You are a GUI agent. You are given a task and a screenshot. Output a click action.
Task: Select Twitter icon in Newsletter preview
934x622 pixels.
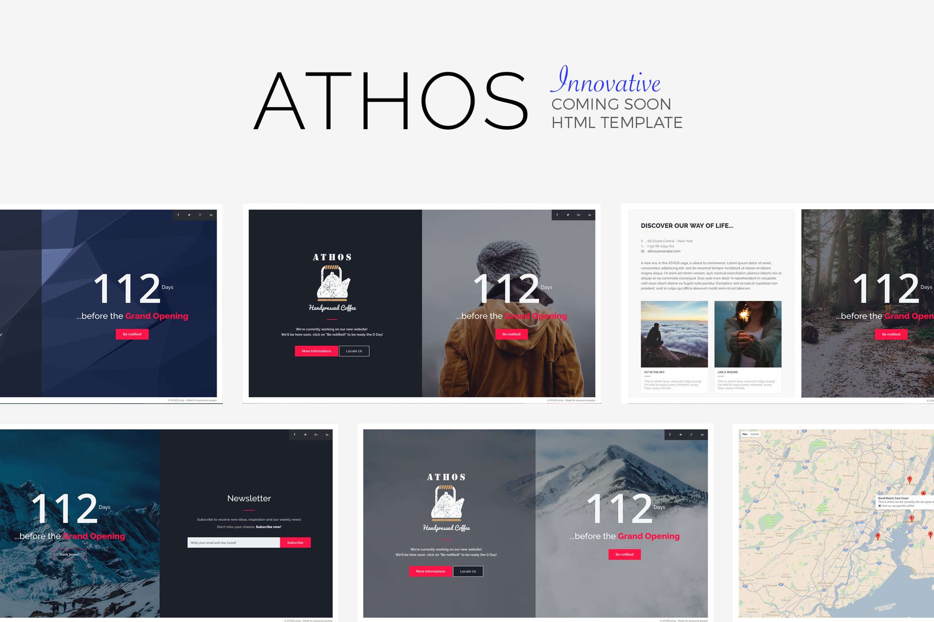pyautogui.click(x=305, y=435)
